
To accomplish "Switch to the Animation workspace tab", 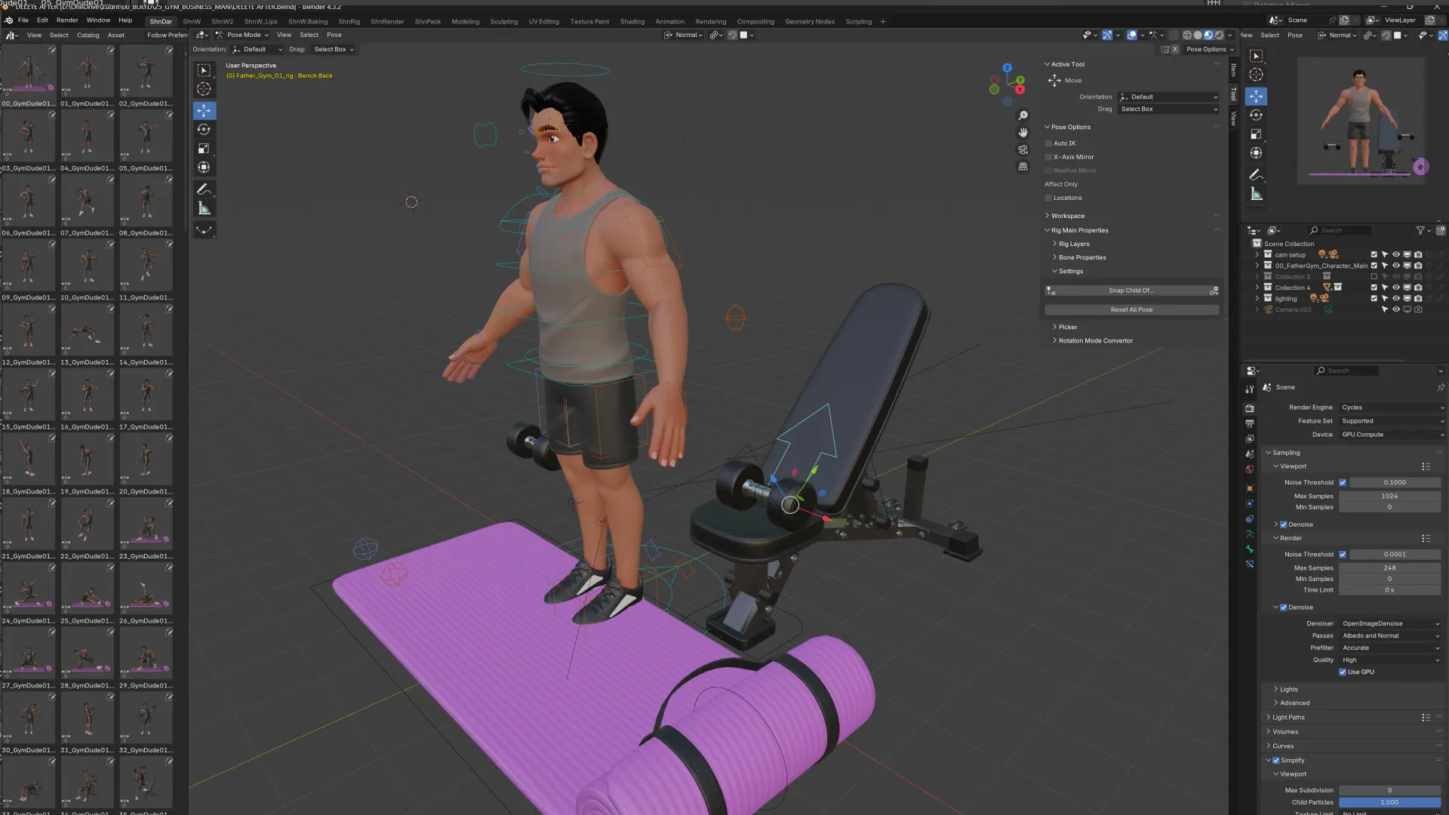I will 670,21.
